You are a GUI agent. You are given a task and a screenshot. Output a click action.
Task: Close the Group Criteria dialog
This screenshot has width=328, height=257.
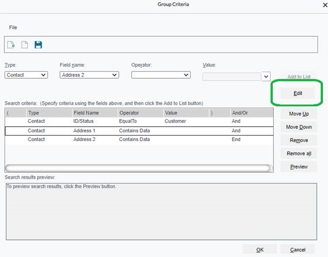tap(325, 5)
